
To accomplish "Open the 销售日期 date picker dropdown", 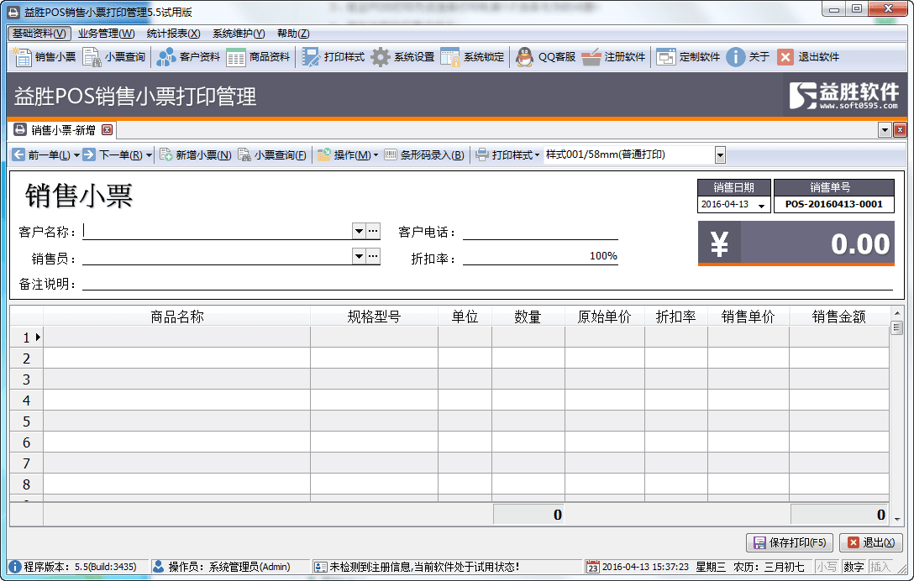I will (762, 205).
